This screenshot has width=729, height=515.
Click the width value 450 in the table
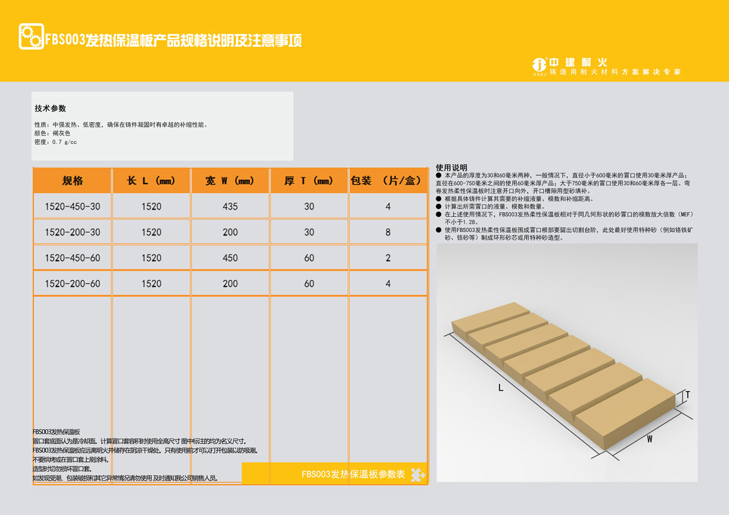click(230, 258)
